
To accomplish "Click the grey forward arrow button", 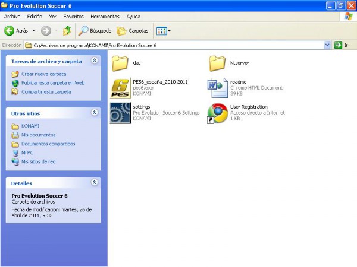I will pyautogui.click(x=46, y=31).
